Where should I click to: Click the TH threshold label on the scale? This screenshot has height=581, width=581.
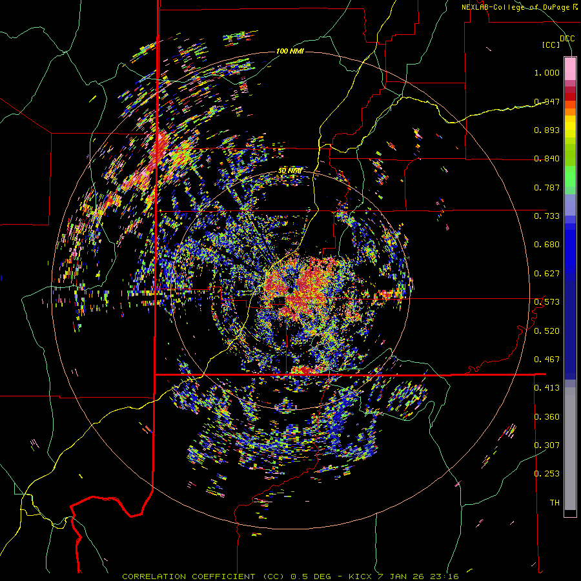(x=555, y=503)
